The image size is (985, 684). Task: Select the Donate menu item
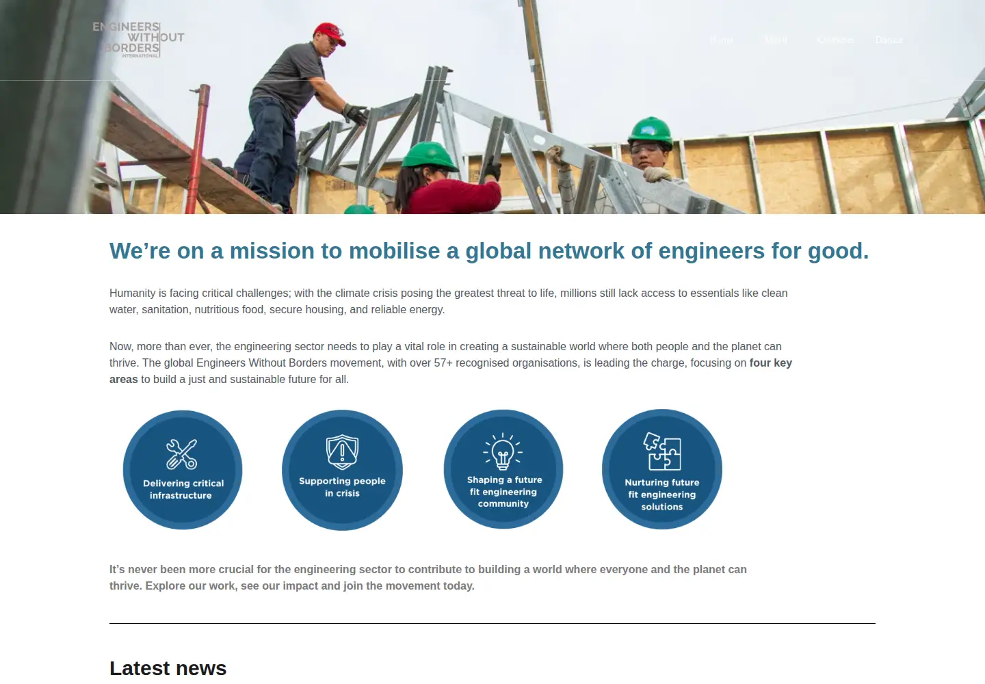pyautogui.click(x=889, y=40)
